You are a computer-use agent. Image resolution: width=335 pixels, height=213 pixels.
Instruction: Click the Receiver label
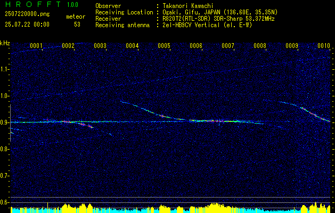coord(108,19)
